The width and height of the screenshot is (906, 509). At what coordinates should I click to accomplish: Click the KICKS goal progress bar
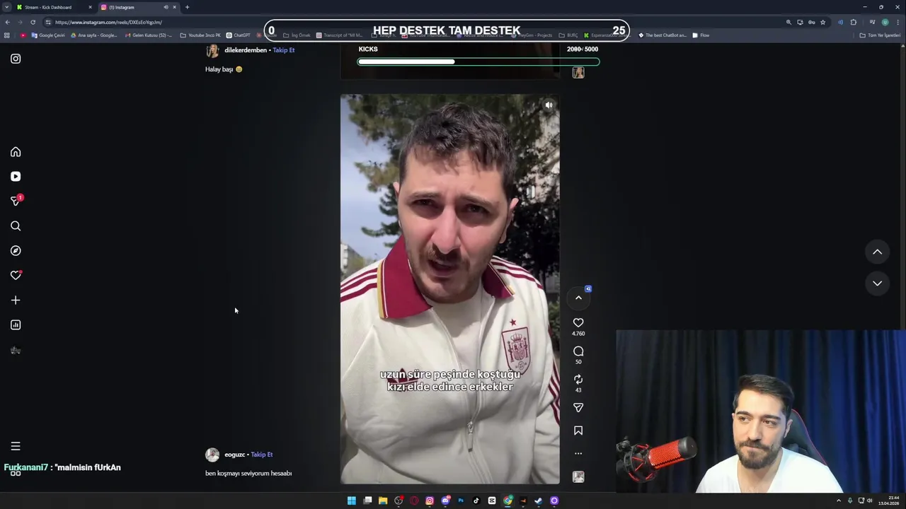pos(478,62)
